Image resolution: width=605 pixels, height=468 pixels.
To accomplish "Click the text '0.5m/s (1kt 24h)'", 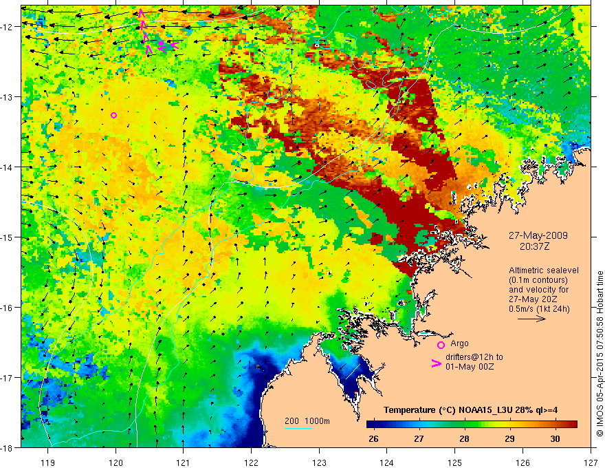I will (x=539, y=308).
